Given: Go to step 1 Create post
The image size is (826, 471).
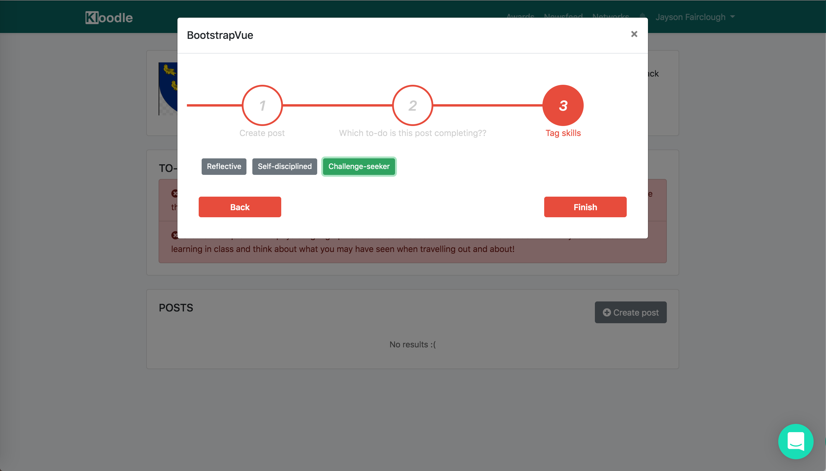Looking at the screenshot, I should pos(262,105).
